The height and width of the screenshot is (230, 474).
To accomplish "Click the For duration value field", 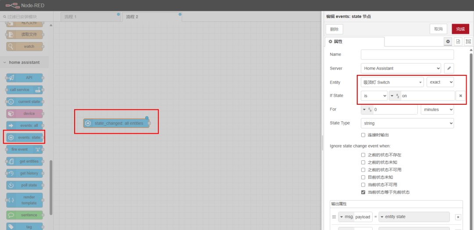I will (x=395, y=110).
